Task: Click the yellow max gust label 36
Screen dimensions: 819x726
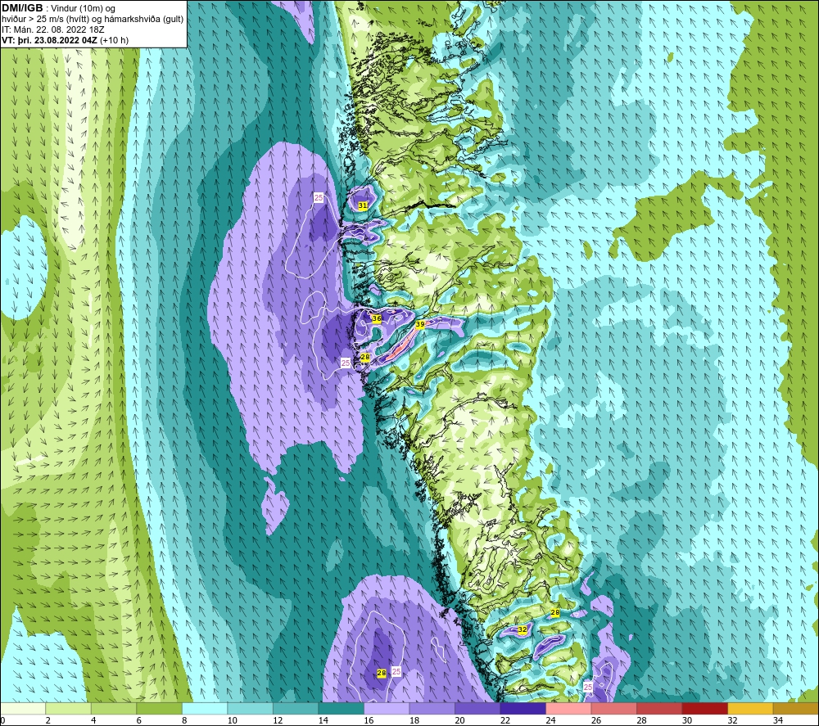Action: click(x=376, y=318)
